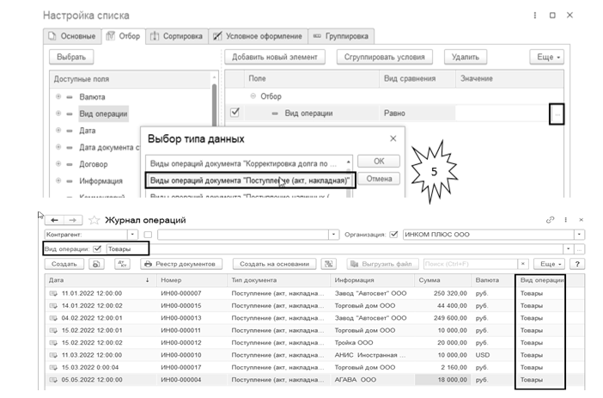Screen dimensions: 603x398
Task: Click the Выбрать button
Action: (71, 57)
